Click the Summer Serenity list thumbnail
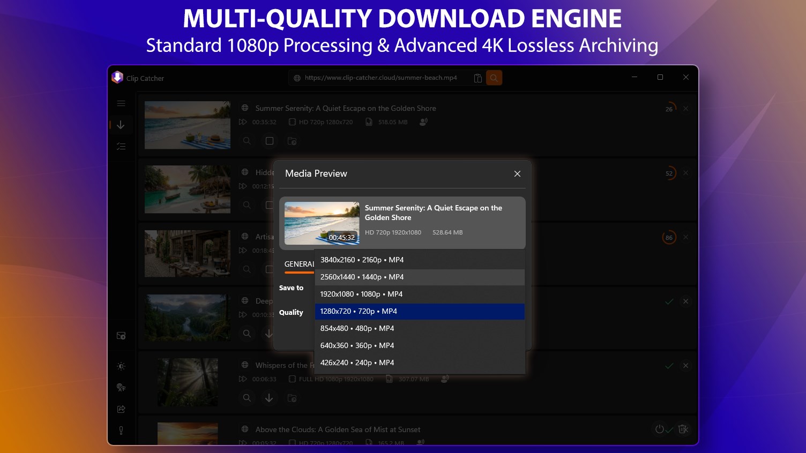806x453 pixels. tap(188, 125)
